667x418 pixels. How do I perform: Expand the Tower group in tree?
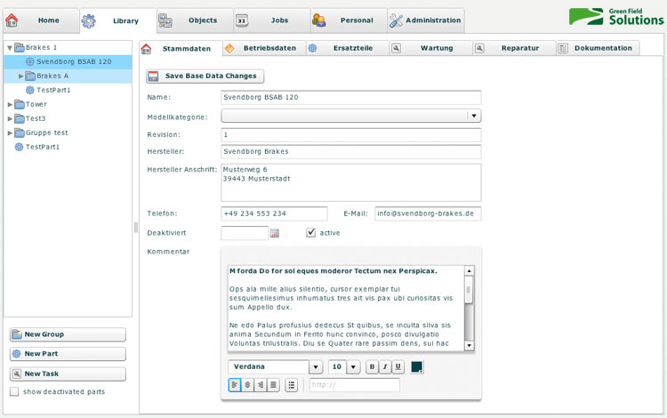coord(9,104)
